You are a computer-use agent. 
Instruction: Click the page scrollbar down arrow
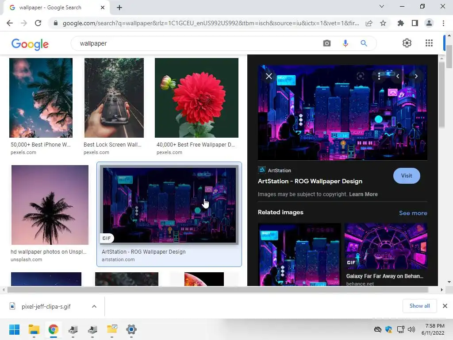coord(449,282)
